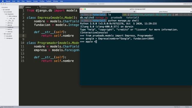Image resolution: width=192 pixels, height=108 pixels.
Task: Click Line and Column indicator in status bar
Action: point(9,107)
